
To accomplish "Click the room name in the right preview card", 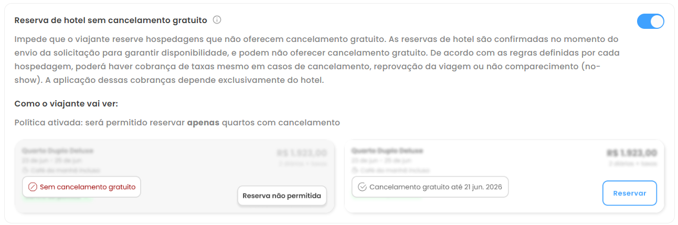I will coord(387,151).
